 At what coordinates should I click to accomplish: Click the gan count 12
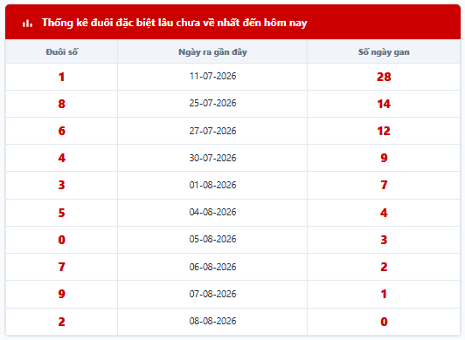click(384, 131)
